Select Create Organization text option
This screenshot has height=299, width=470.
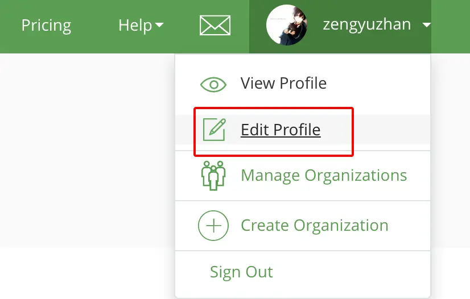[x=315, y=225]
